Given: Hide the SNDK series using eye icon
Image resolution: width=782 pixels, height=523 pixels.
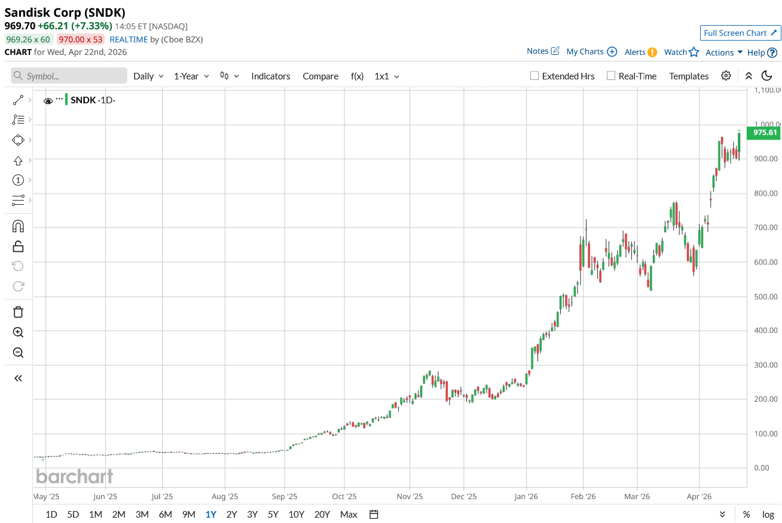Looking at the screenshot, I should coord(48,101).
